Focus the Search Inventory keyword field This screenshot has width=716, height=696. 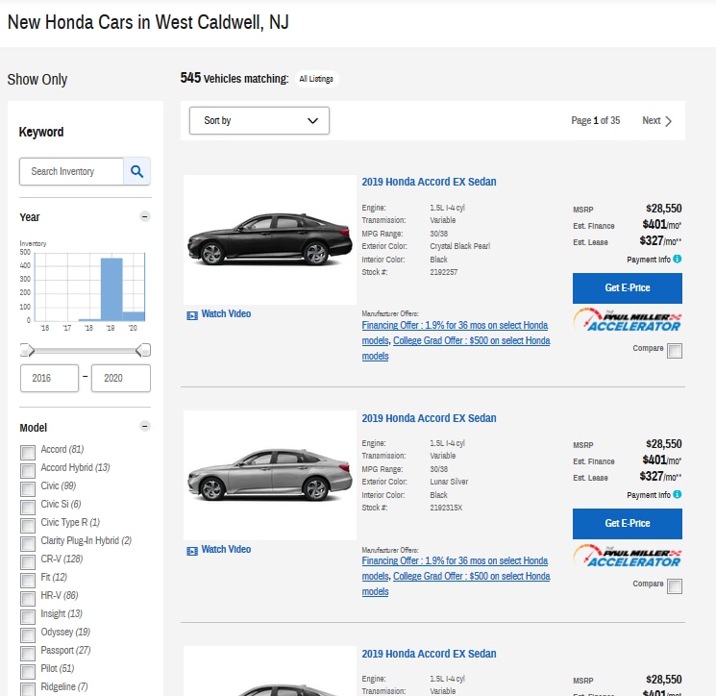[72, 172]
